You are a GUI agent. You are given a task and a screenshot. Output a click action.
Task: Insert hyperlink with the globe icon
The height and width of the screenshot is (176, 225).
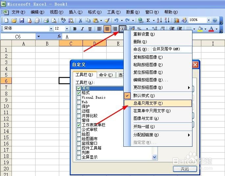click(141, 20)
